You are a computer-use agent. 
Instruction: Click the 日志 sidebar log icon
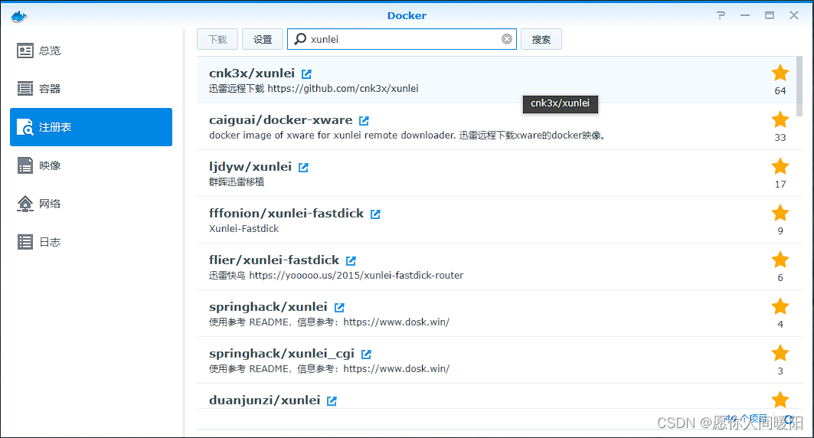tap(25, 242)
